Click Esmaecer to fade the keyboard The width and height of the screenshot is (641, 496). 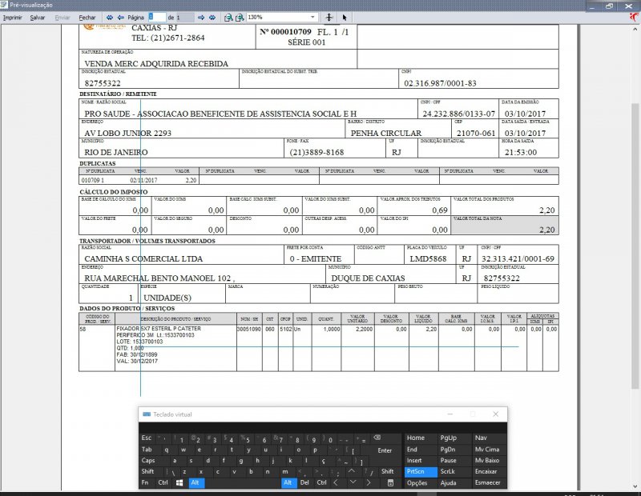point(488,483)
